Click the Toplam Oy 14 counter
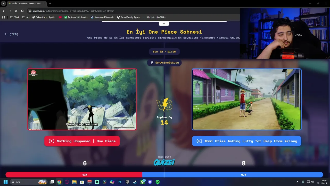330x186 pixels. [164, 120]
